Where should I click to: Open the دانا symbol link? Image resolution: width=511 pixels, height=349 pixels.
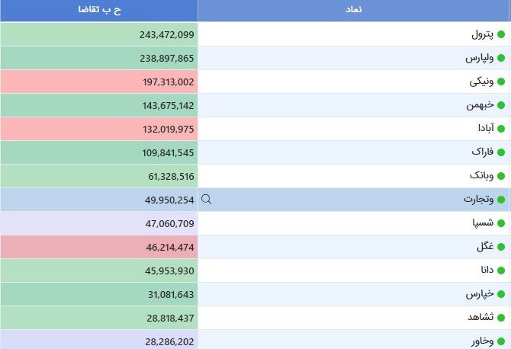[487, 270]
